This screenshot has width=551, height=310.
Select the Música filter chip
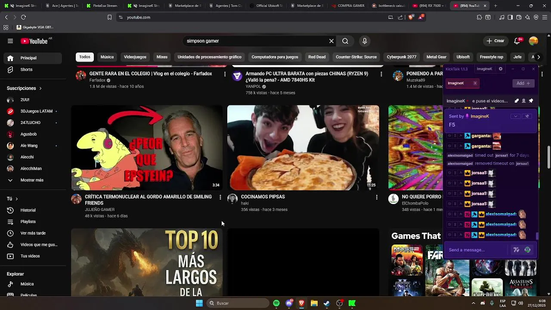107,57
